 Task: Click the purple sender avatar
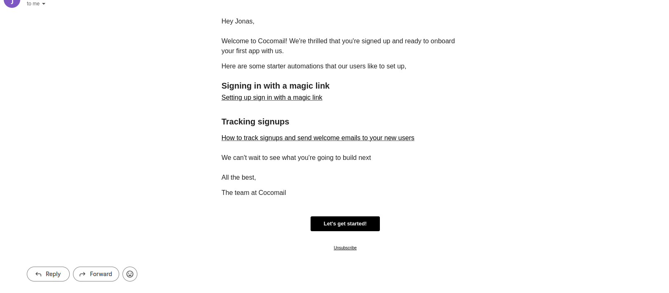pyautogui.click(x=12, y=2)
